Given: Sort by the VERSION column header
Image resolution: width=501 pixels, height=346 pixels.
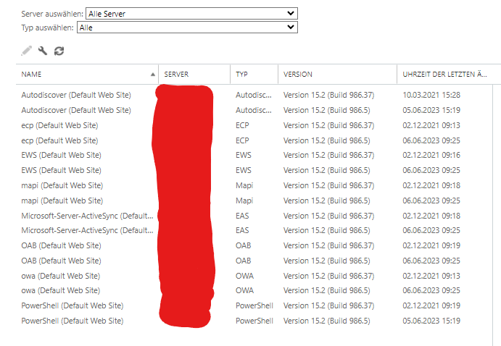Looking at the screenshot, I should (x=337, y=75).
